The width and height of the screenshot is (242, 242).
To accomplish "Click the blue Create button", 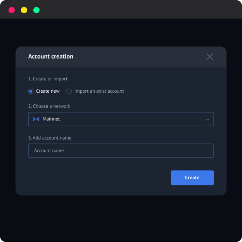I will click(x=192, y=178).
